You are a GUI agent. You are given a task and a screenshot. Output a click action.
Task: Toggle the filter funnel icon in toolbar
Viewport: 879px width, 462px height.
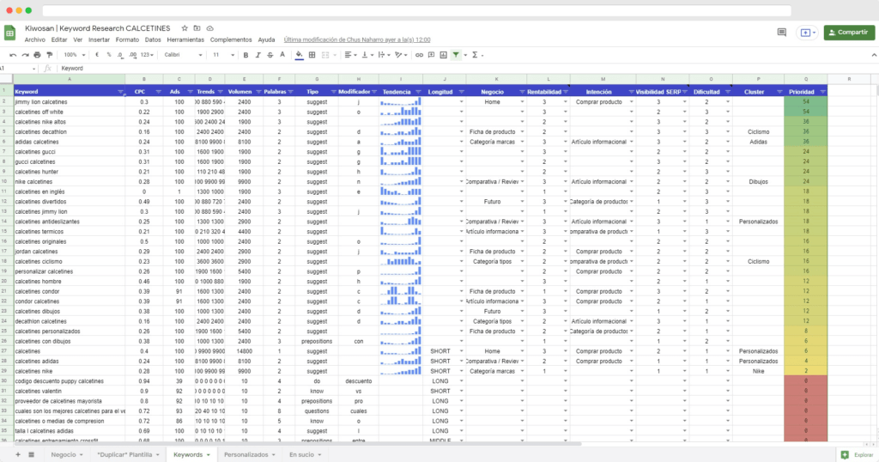457,55
